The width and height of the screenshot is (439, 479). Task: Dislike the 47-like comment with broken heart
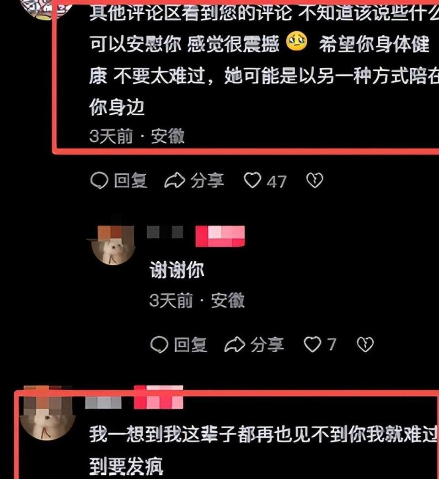(x=315, y=180)
